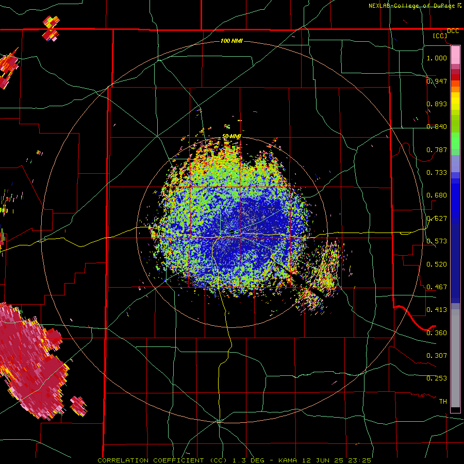This screenshot has height=464, width=464.
Task: Select the 0.573 scale value
Action: [437, 241]
